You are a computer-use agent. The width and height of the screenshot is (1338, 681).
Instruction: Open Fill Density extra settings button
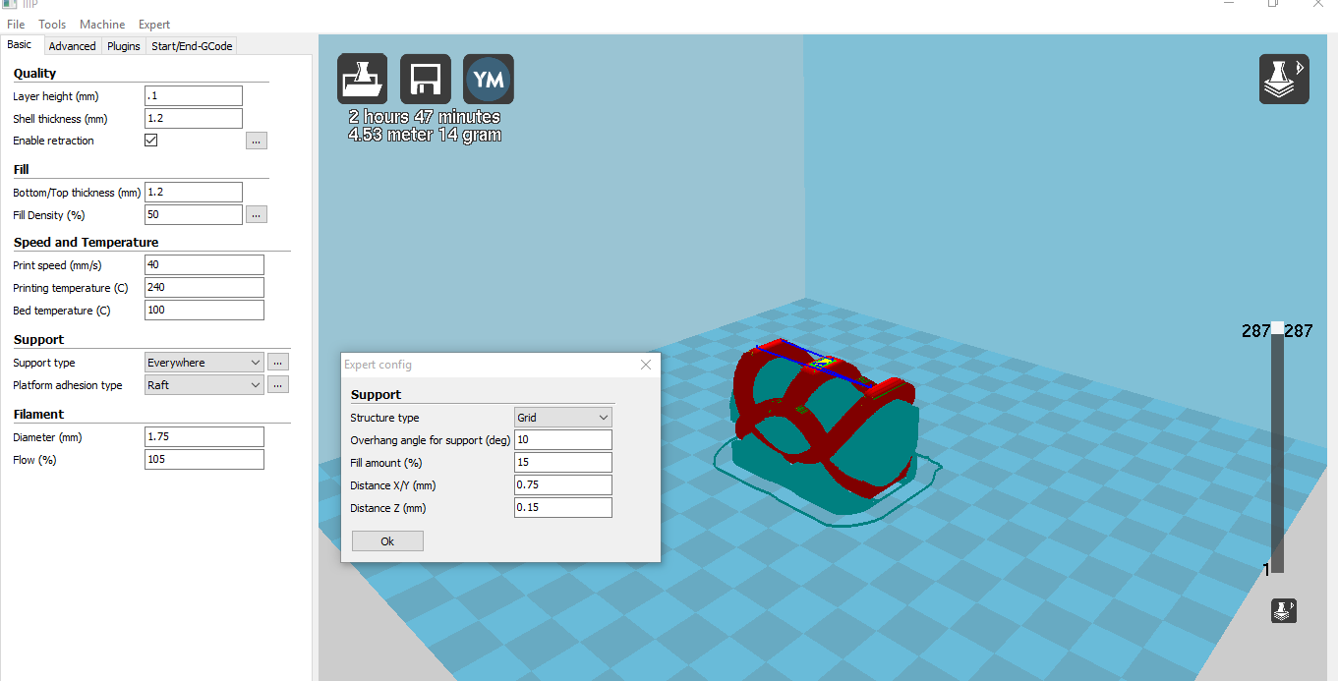pyautogui.click(x=257, y=214)
